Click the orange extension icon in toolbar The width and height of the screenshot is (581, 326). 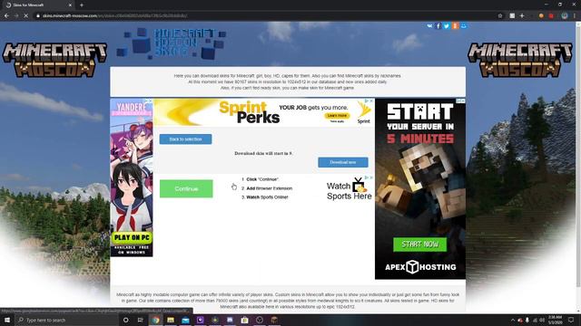pos(541,15)
